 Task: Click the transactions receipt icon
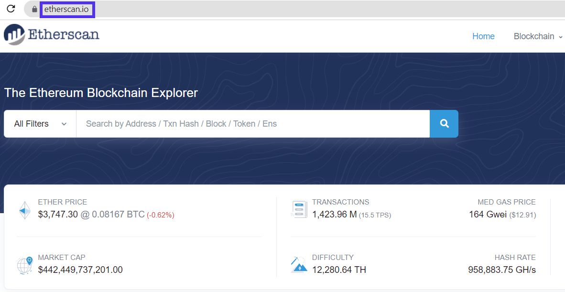(x=299, y=209)
